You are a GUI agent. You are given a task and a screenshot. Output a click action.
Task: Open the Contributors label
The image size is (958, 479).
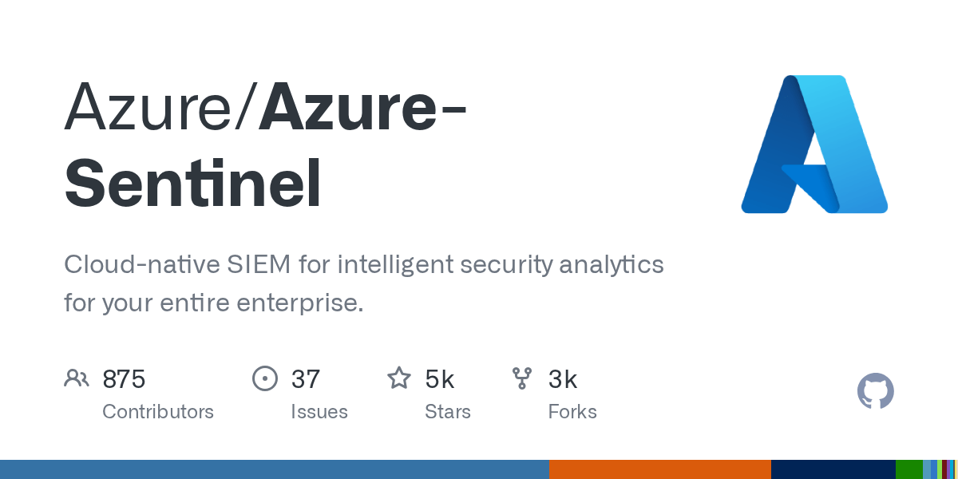158,412
